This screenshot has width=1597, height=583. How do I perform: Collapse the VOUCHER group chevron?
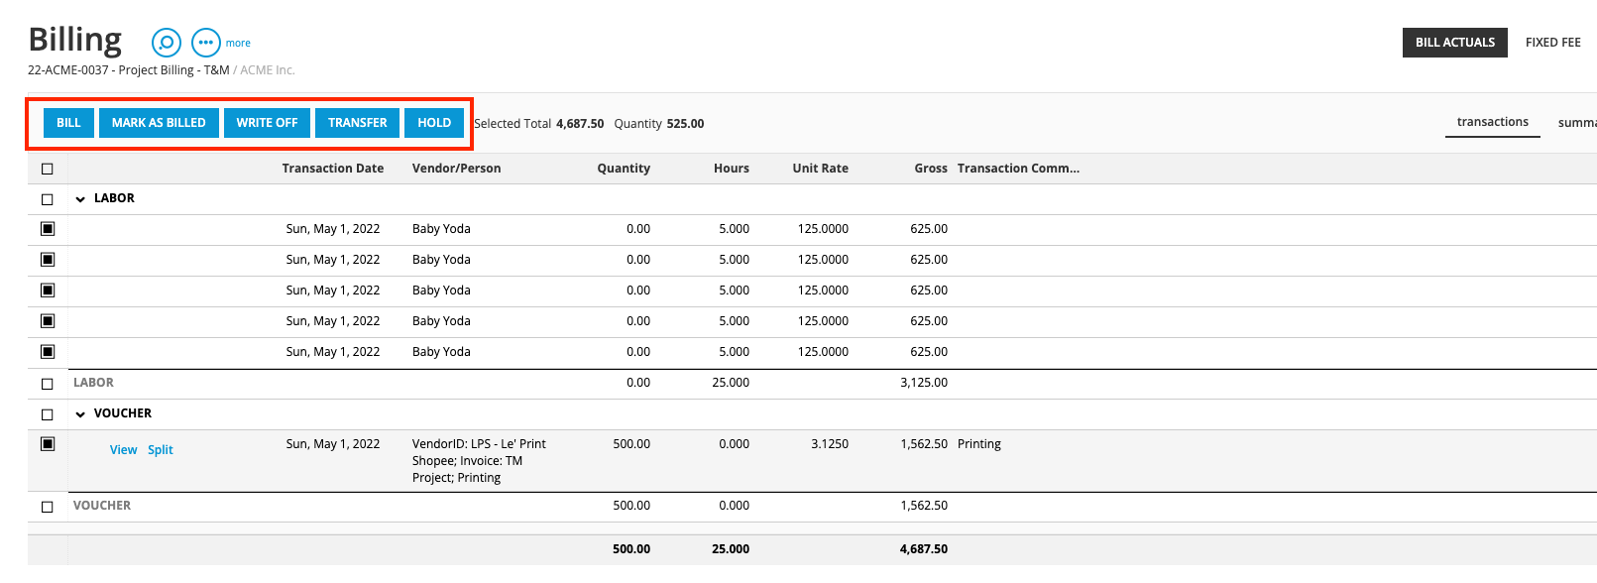click(x=80, y=414)
